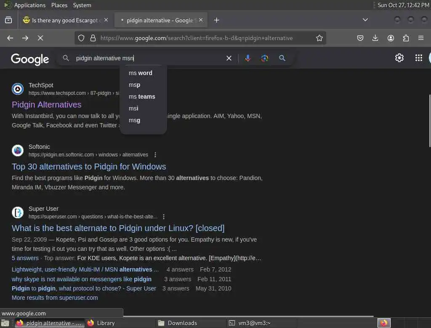431x328 pixels.
Task: Click the TechSpot site favicon
Action: click(x=18, y=89)
